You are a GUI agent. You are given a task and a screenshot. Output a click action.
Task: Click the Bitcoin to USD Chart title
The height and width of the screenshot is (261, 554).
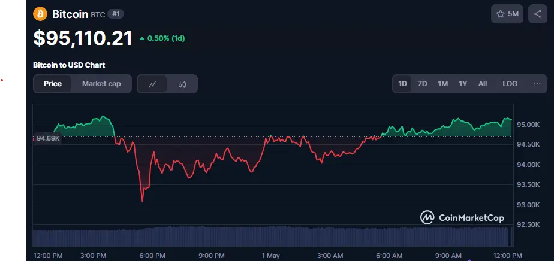[x=69, y=65]
